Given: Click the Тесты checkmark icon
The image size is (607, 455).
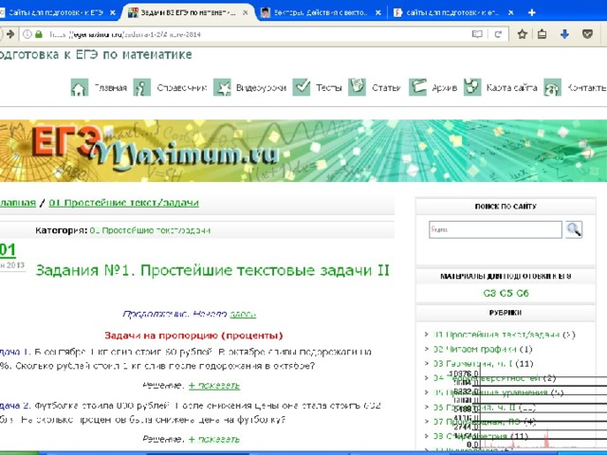Looking at the screenshot, I should pos(302,88).
